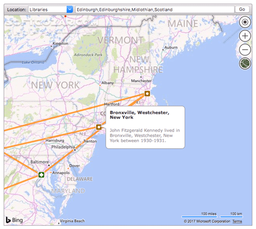256x229 pixels.
Task: Select the green marker near Washington
Action: pos(41,175)
